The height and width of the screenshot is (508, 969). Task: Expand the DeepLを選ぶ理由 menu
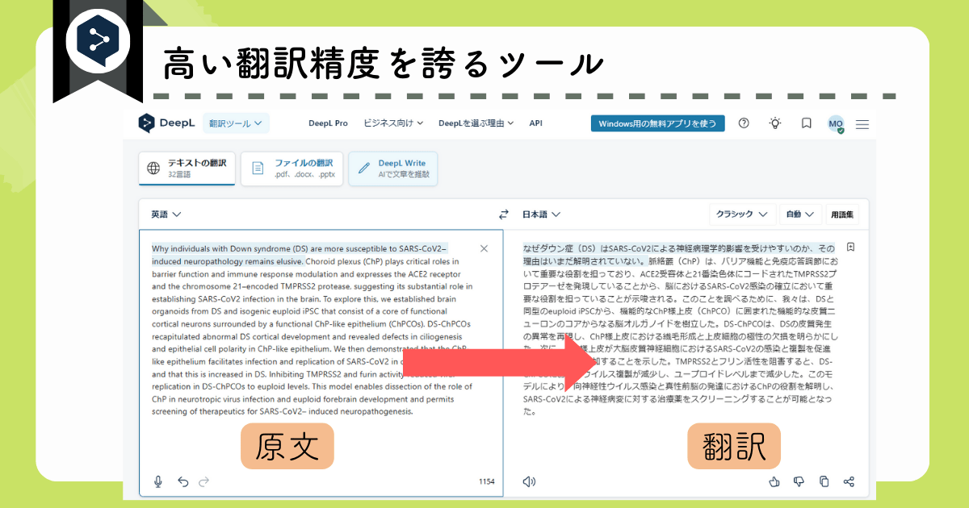[476, 123]
